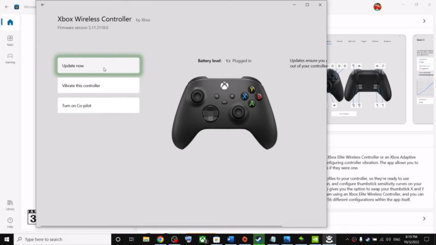436x245 pixels.
Task: Click the volume icon in system tray
Action: [x=388, y=239]
